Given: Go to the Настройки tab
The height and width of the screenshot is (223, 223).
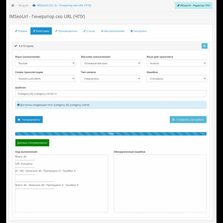Looking at the screenshot, I should [138, 31].
